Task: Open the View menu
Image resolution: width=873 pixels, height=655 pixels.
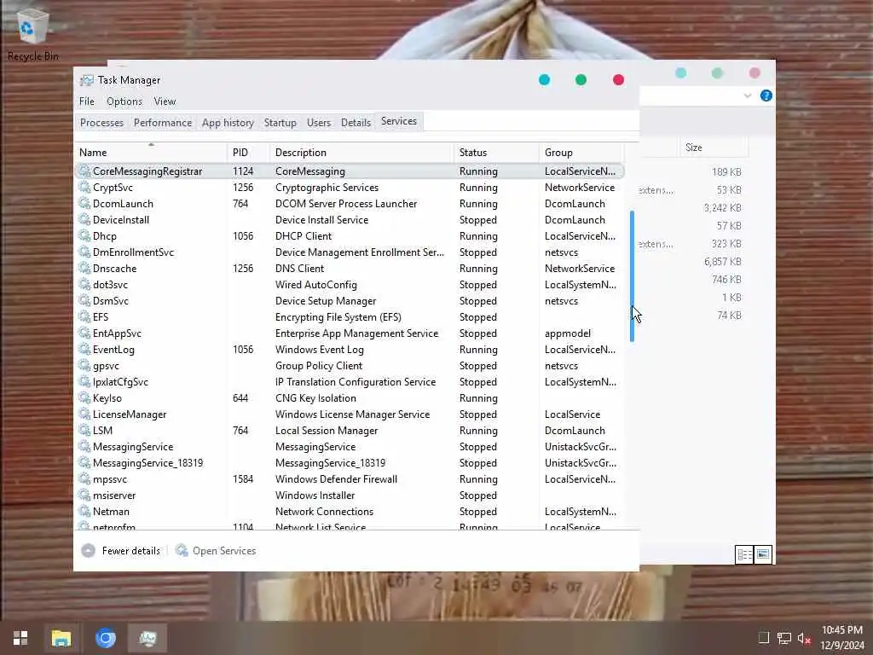Action: tap(165, 101)
